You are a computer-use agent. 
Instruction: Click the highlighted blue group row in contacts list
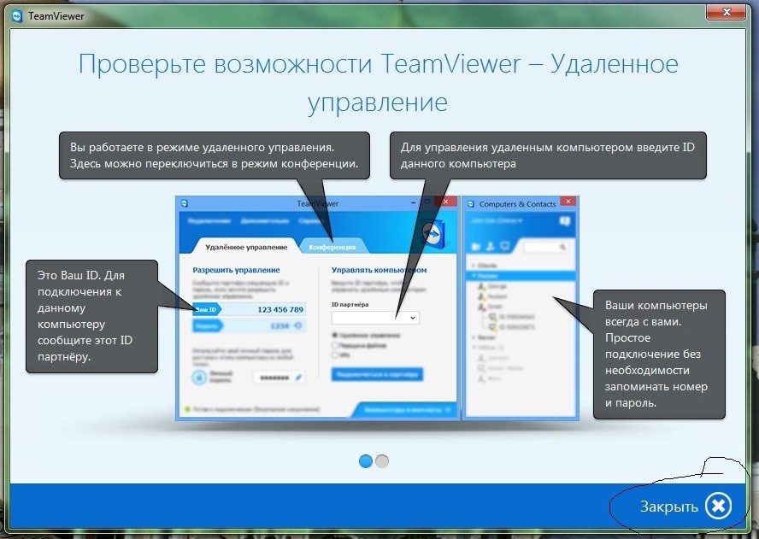coord(521,275)
